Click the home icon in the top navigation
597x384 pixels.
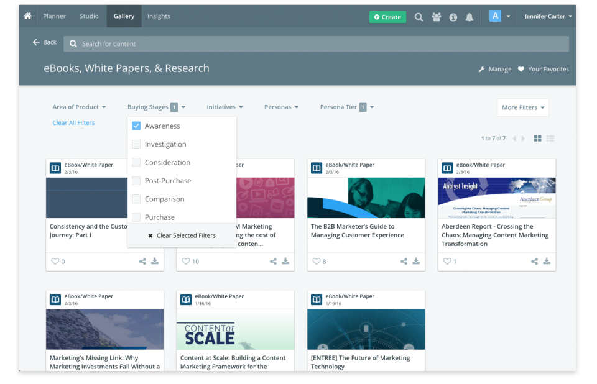point(26,16)
